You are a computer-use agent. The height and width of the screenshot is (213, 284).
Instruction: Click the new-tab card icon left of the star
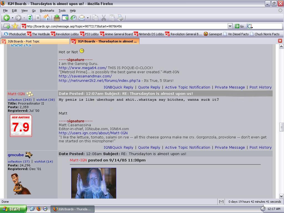pos(7,26)
